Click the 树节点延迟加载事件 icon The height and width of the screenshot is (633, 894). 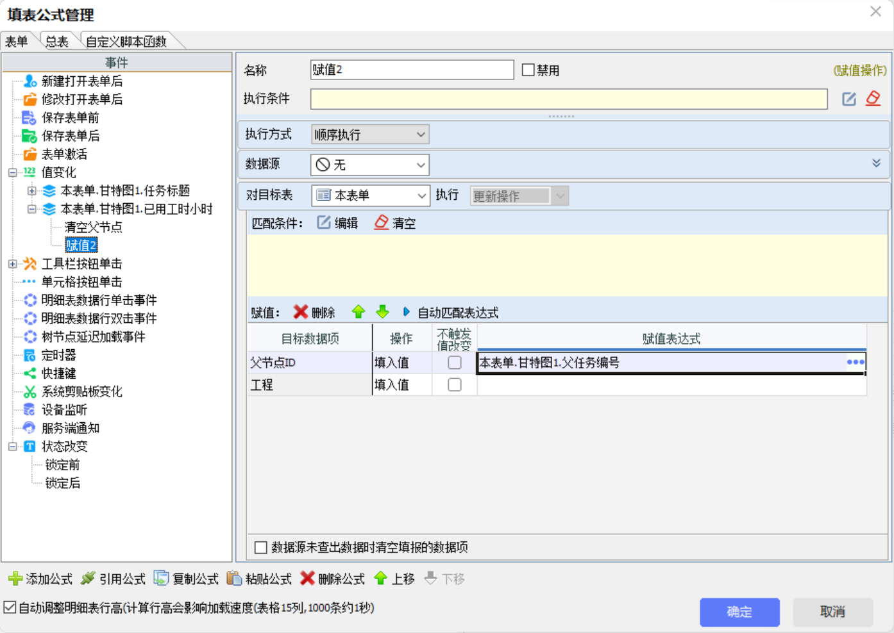(30, 336)
